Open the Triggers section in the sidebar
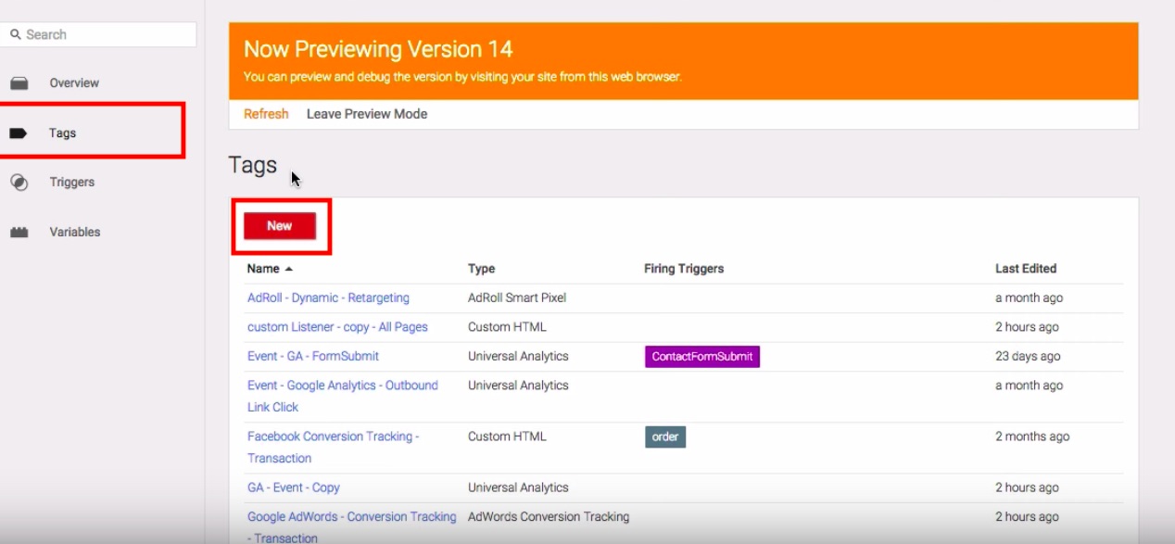The image size is (1175, 544). [71, 183]
